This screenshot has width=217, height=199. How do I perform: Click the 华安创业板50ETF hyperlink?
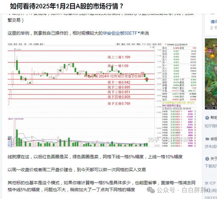pyautogui.click(x=120, y=33)
